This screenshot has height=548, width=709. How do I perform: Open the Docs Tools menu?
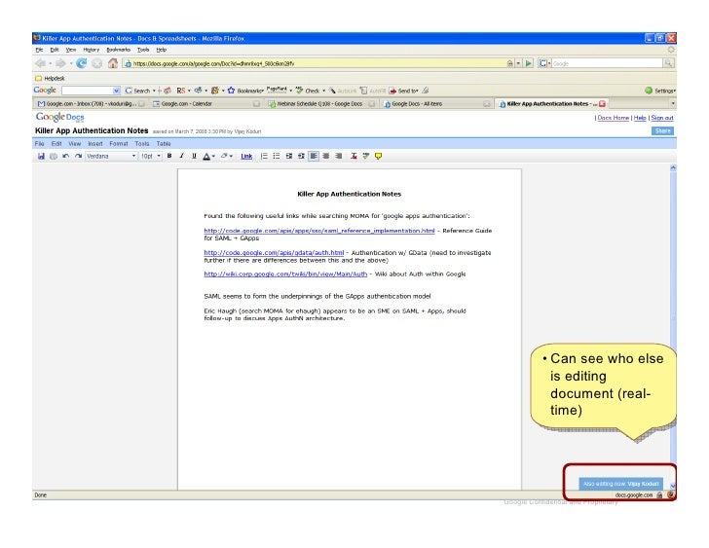coord(142,144)
